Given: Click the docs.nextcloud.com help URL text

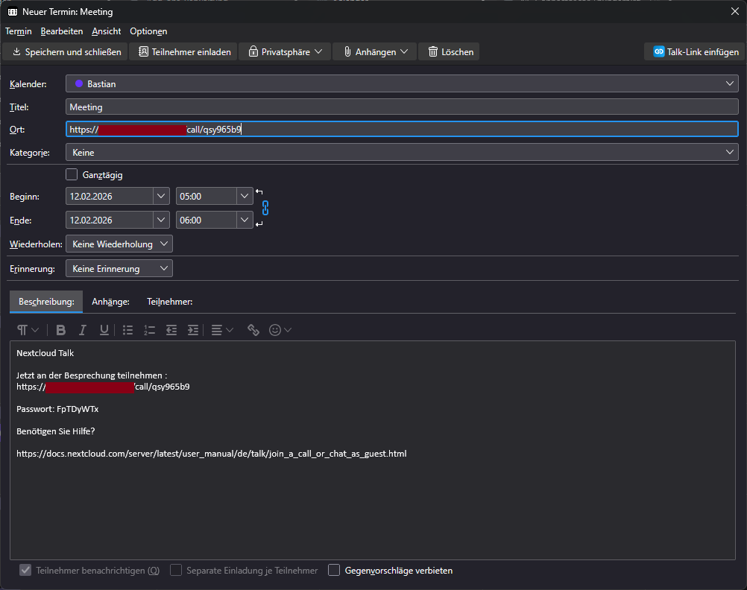Looking at the screenshot, I should (x=212, y=454).
